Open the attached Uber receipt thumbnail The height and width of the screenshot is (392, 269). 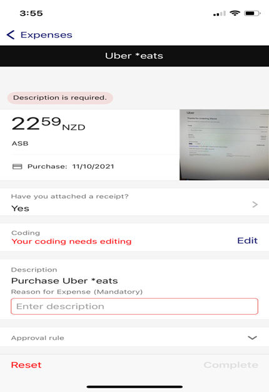(224, 144)
